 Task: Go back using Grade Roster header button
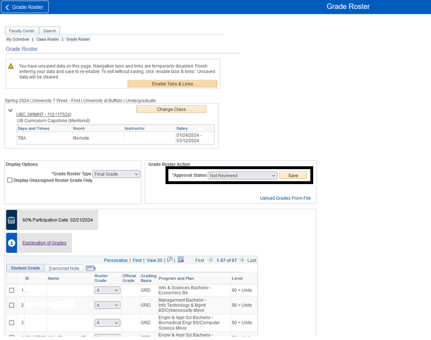pyautogui.click(x=25, y=7)
